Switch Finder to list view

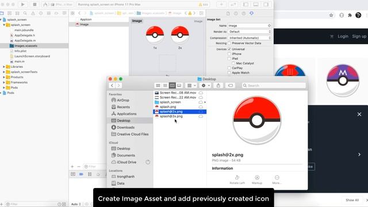[x=165, y=86]
